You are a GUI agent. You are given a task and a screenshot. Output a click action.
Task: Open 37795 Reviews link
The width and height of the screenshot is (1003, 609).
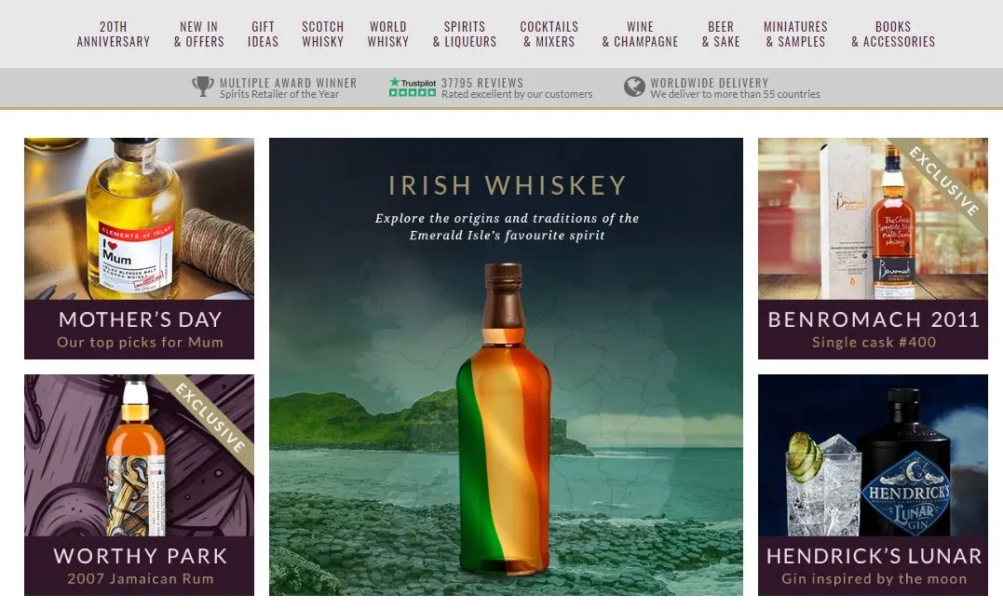(x=482, y=83)
